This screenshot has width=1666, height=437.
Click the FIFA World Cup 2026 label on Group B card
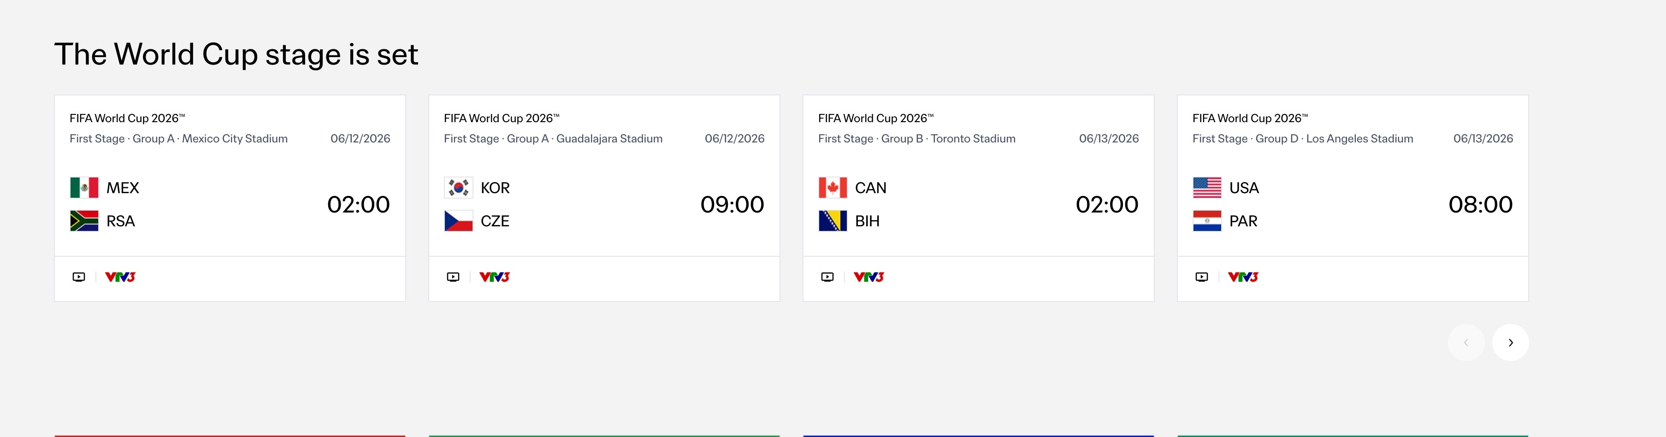coord(875,118)
